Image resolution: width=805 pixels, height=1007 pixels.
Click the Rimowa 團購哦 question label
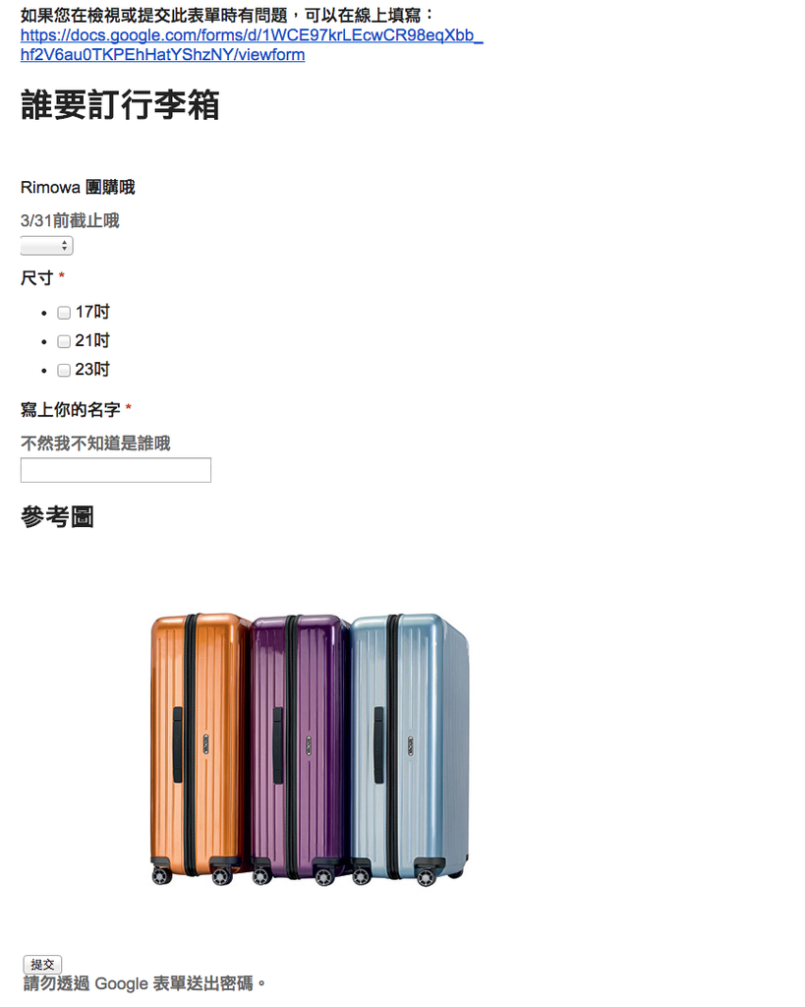pyautogui.click(x=78, y=187)
